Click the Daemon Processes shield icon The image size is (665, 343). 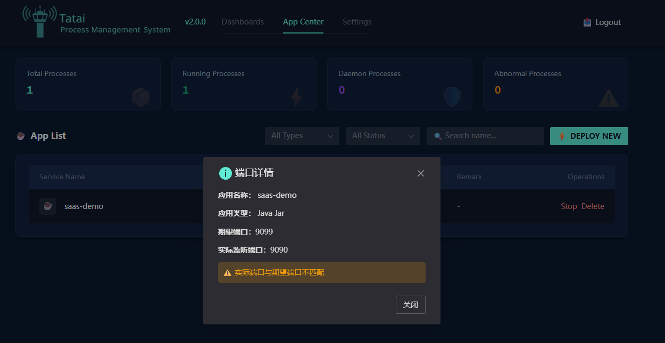click(x=452, y=97)
